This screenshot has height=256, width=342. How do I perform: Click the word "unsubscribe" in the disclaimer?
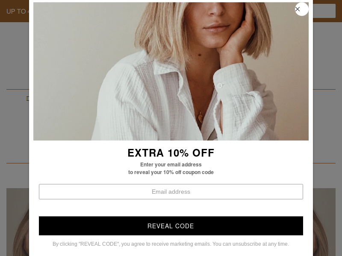tap(247, 244)
